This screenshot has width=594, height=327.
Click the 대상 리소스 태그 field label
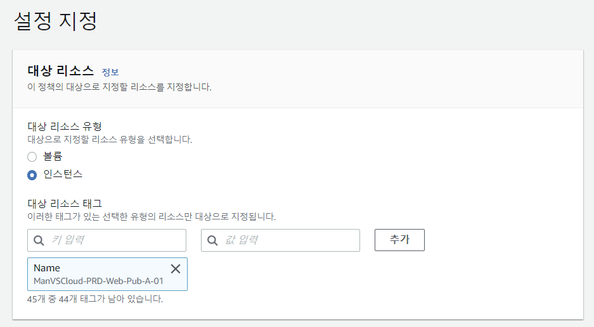click(65, 204)
